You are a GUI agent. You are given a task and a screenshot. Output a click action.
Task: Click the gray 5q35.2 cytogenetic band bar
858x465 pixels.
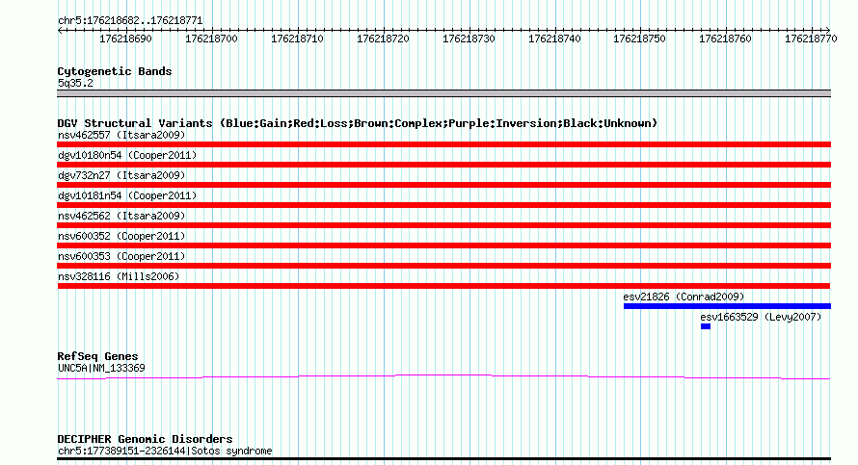(x=443, y=93)
